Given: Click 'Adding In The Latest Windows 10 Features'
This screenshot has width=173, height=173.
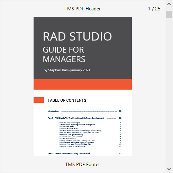Looking at the screenshot, I should (x=75, y=144).
